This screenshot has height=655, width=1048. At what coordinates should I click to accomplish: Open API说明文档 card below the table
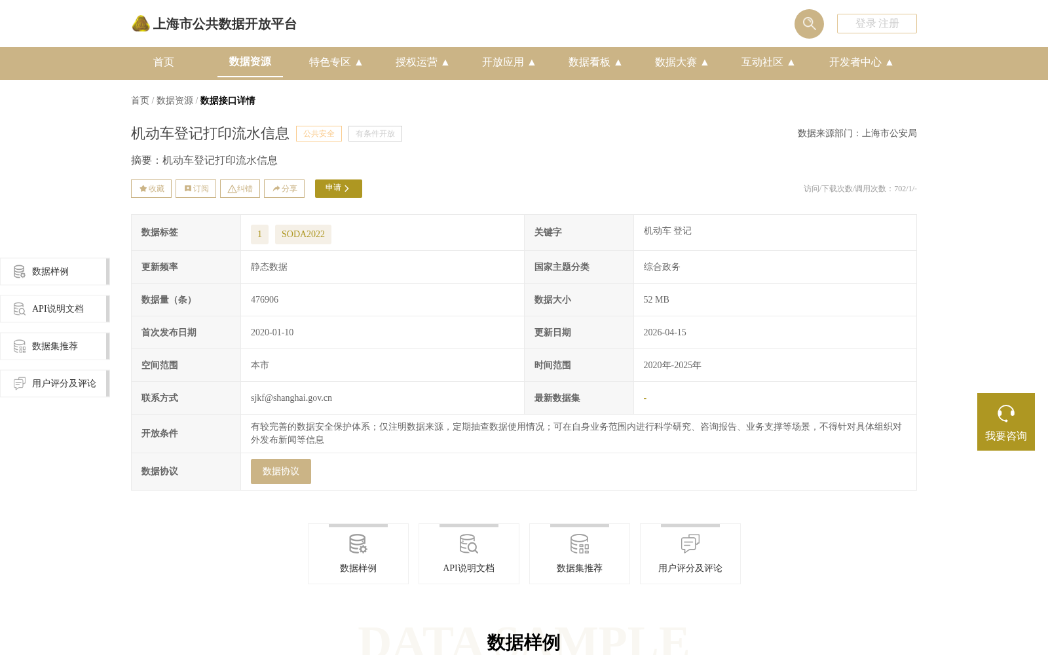click(469, 554)
